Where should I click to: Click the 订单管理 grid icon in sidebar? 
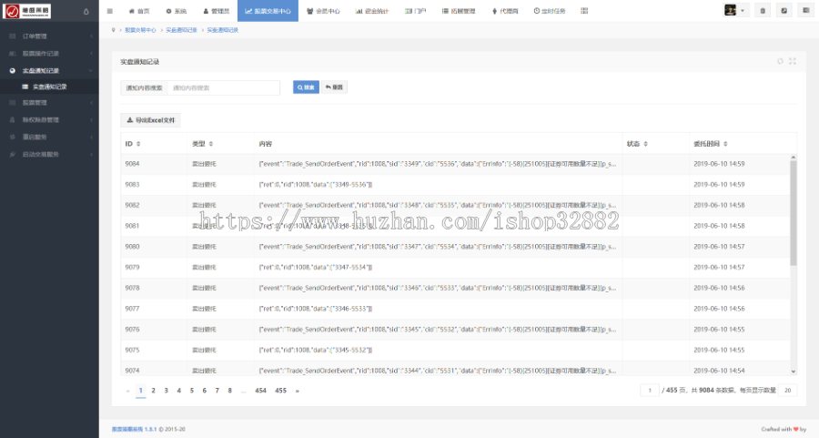coord(13,36)
